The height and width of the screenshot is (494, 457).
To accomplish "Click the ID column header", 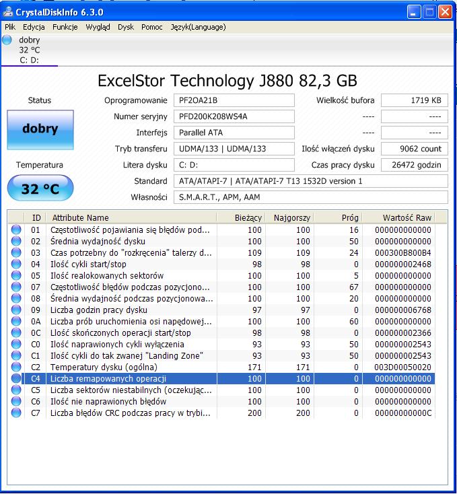I will (35, 217).
